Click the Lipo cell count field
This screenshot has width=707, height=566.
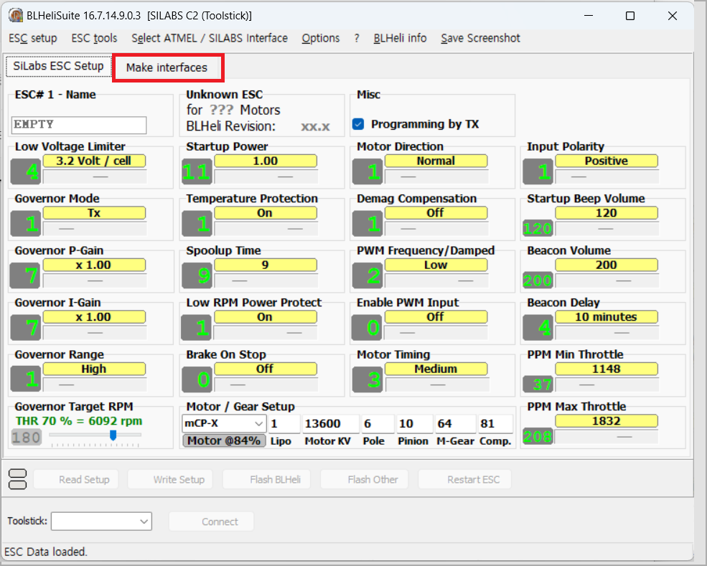(x=284, y=423)
